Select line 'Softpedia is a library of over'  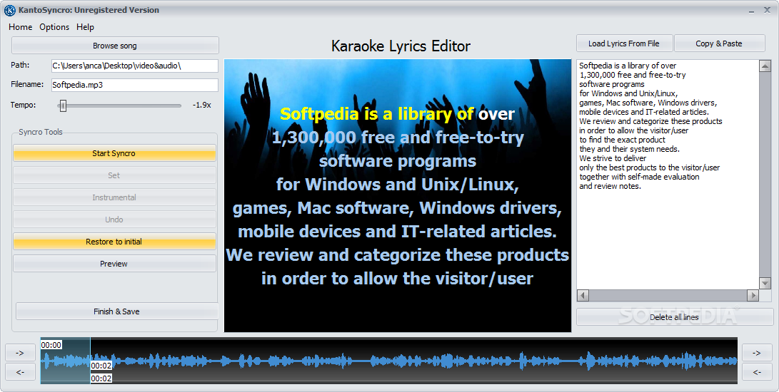(628, 66)
